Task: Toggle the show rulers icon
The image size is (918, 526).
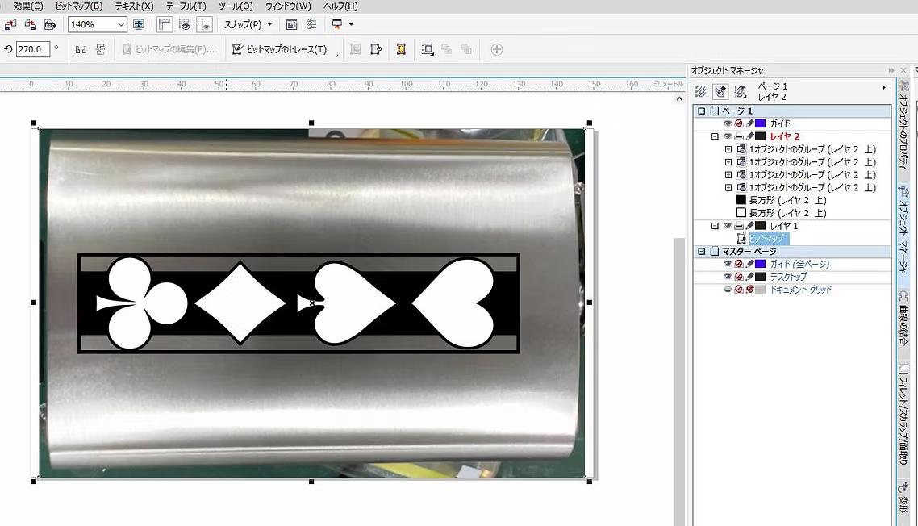Action: (x=165, y=24)
